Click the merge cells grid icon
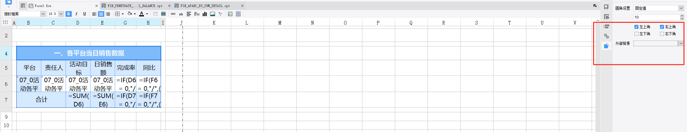 [x=163, y=14]
